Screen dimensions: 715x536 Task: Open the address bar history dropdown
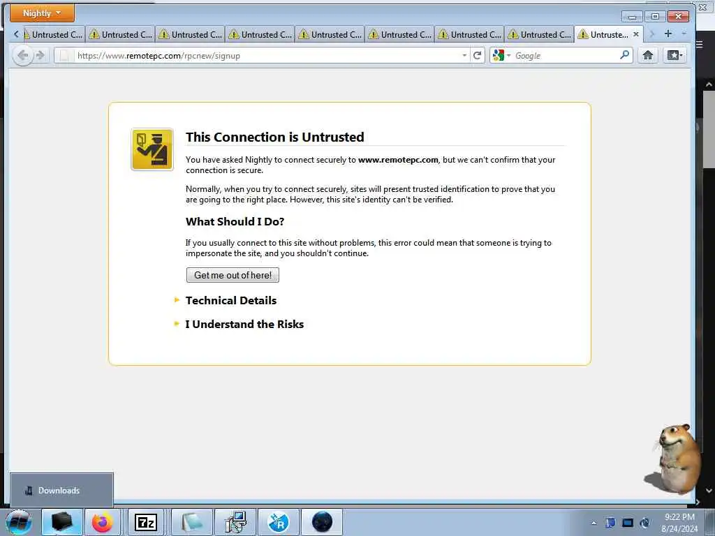pyautogui.click(x=464, y=56)
